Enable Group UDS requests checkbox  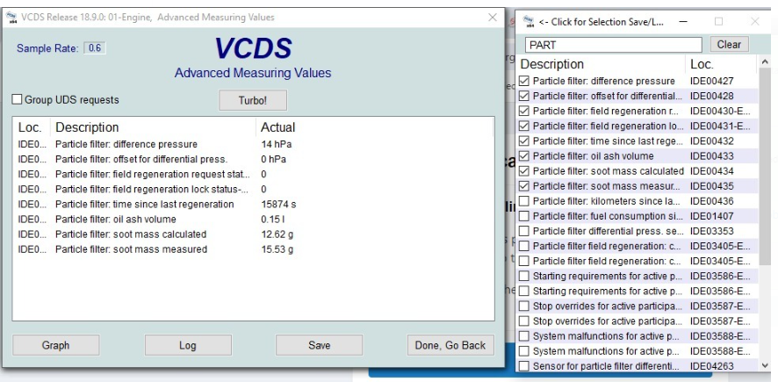[17, 100]
